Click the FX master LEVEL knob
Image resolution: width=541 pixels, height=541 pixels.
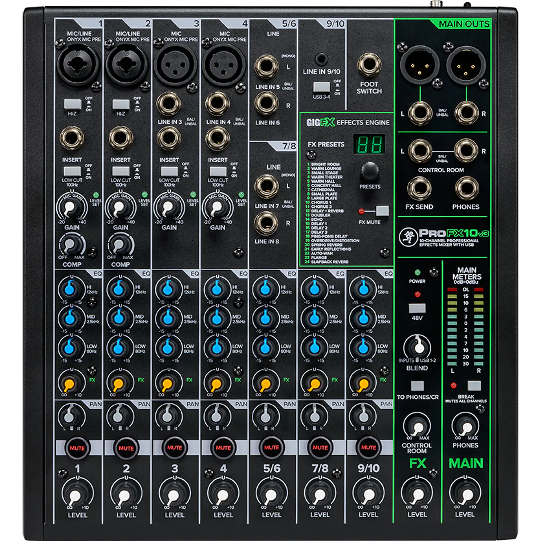[417, 494]
